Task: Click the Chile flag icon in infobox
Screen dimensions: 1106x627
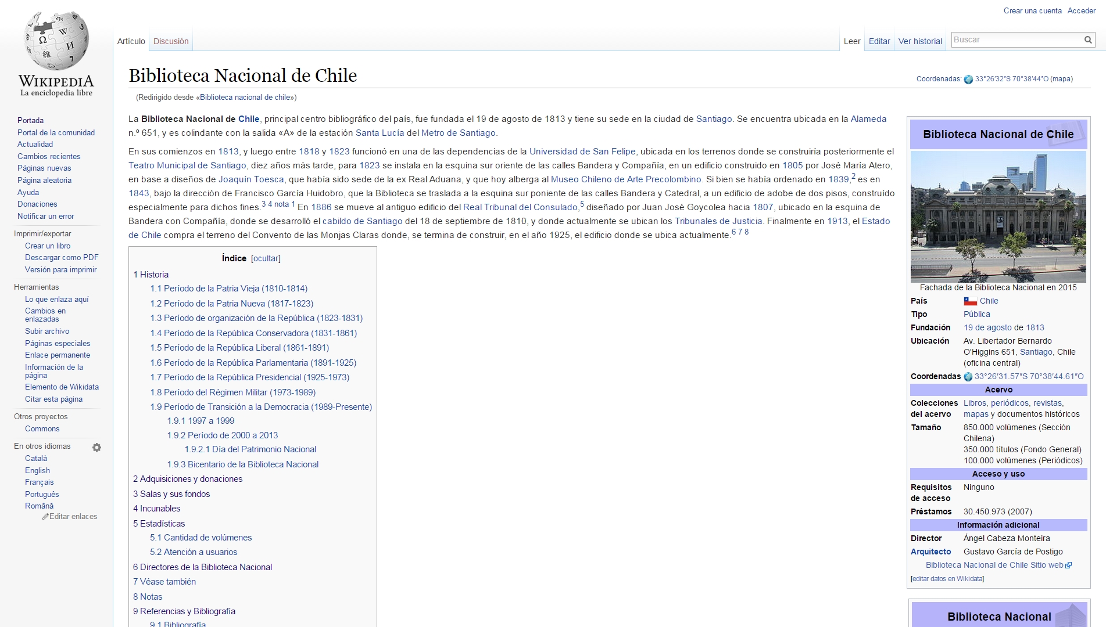Action: tap(971, 301)
